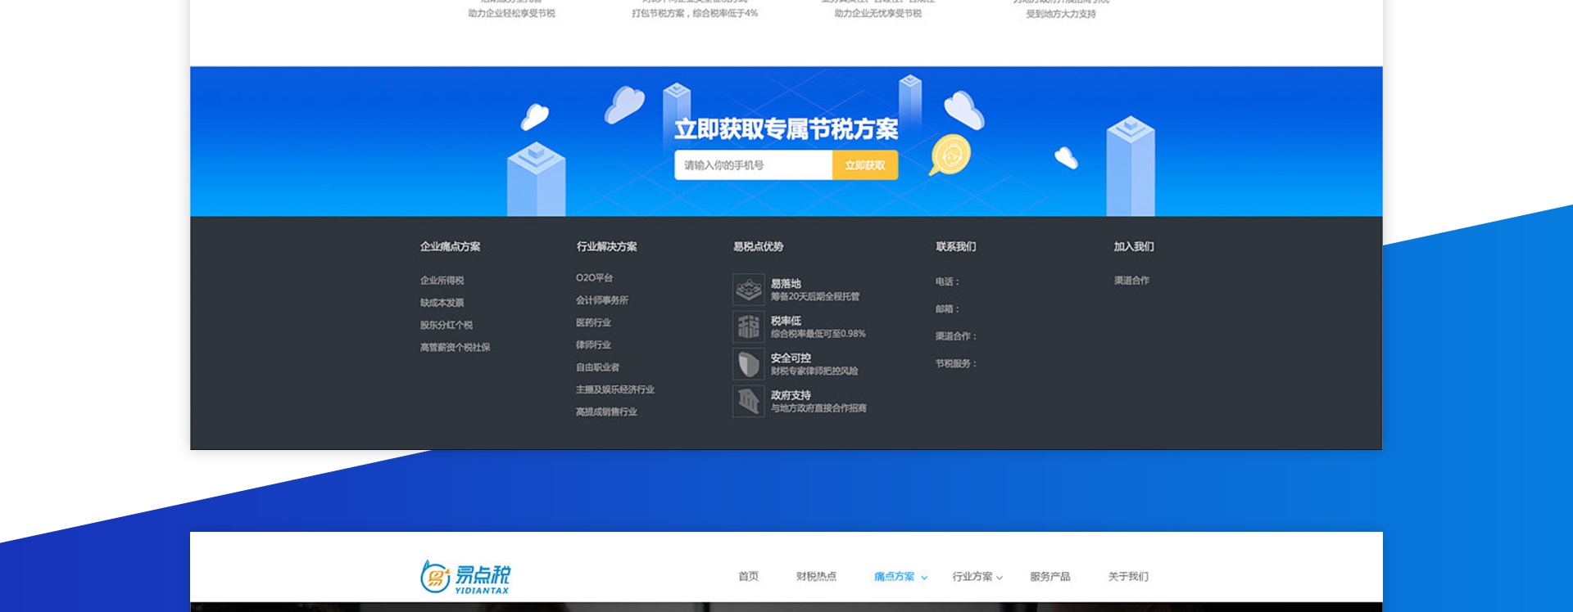Click the phone number input field

(753, 165)
